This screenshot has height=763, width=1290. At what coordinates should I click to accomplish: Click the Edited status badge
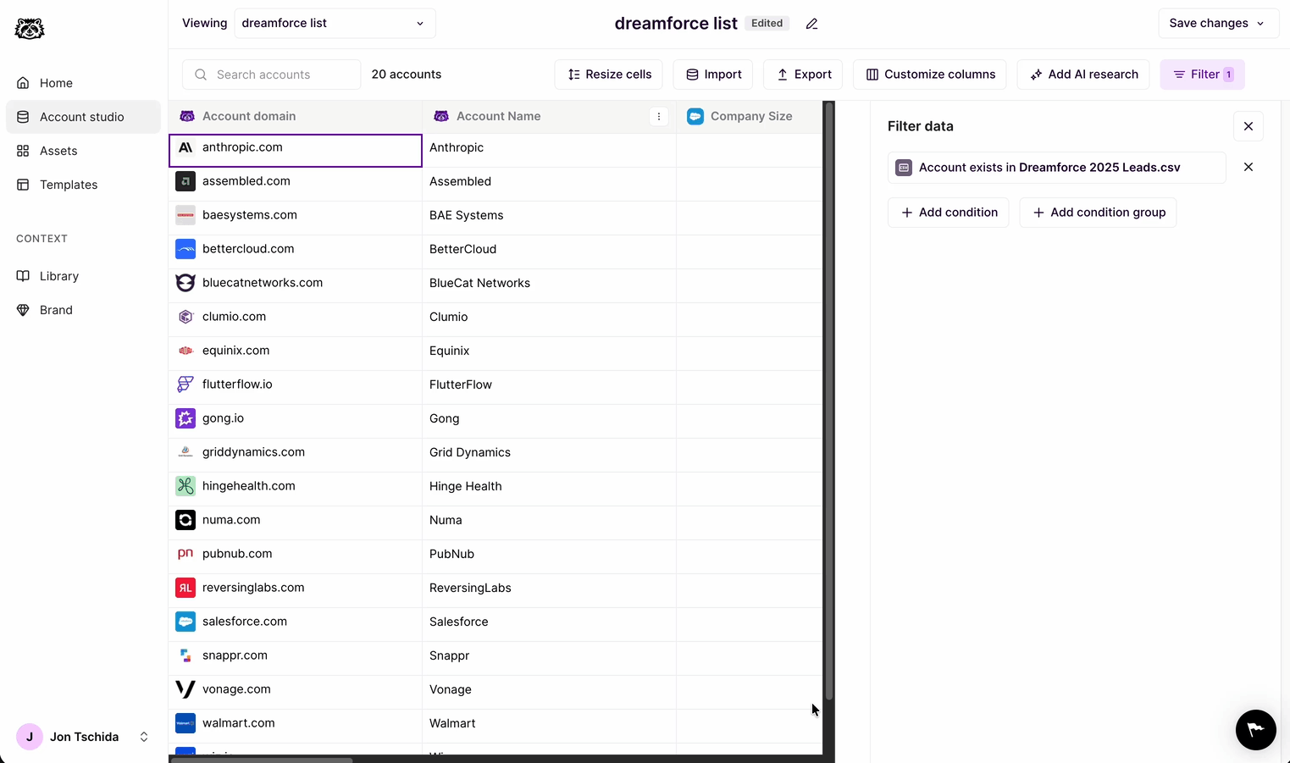point(767,24)
